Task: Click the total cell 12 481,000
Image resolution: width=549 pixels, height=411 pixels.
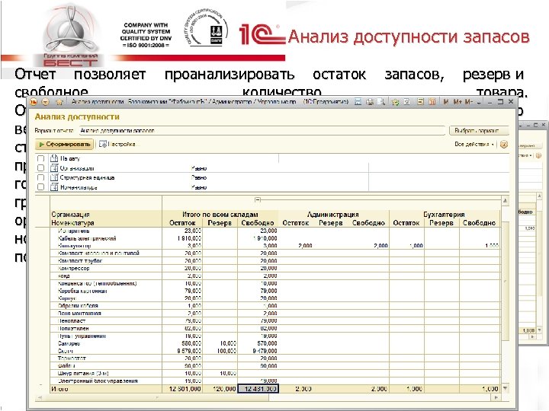Action: tap(258, 389)
